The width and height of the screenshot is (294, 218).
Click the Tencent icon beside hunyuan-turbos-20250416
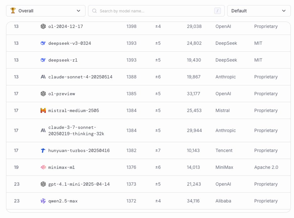pyautogui.click(x=43, y=150)
